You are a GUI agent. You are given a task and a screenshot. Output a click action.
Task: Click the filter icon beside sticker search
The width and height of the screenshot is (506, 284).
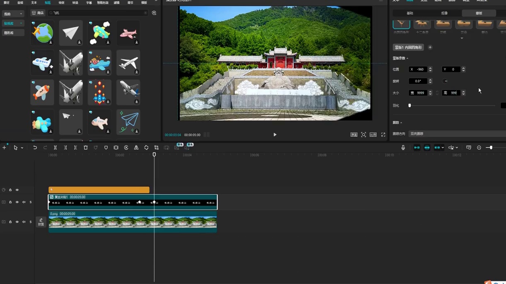(x=154, y=13)
